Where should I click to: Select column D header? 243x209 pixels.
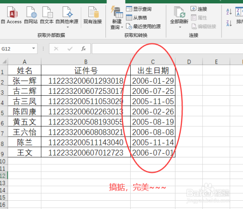coord(189,62)
